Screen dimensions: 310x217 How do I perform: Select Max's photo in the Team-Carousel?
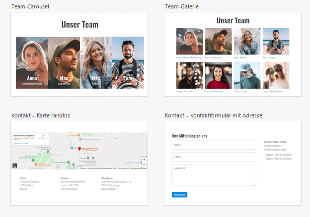point(64,63)
